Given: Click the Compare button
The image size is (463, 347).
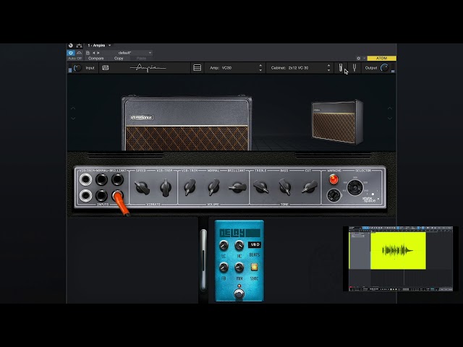Looking at the screenshot, I should [x=95, y=59].
